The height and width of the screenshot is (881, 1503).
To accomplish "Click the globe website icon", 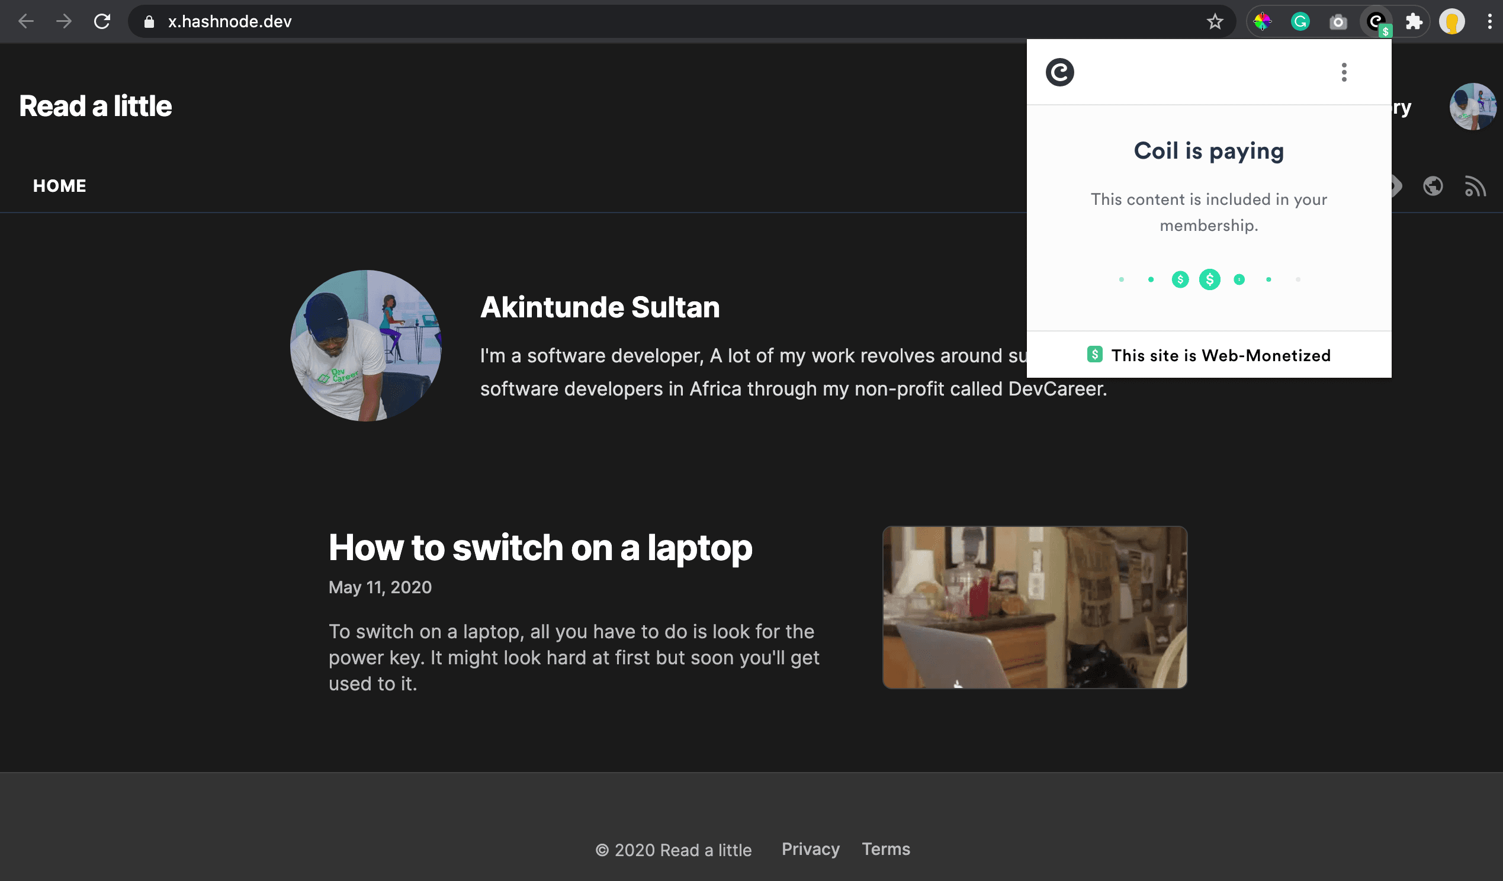I will coord(1433,186).
